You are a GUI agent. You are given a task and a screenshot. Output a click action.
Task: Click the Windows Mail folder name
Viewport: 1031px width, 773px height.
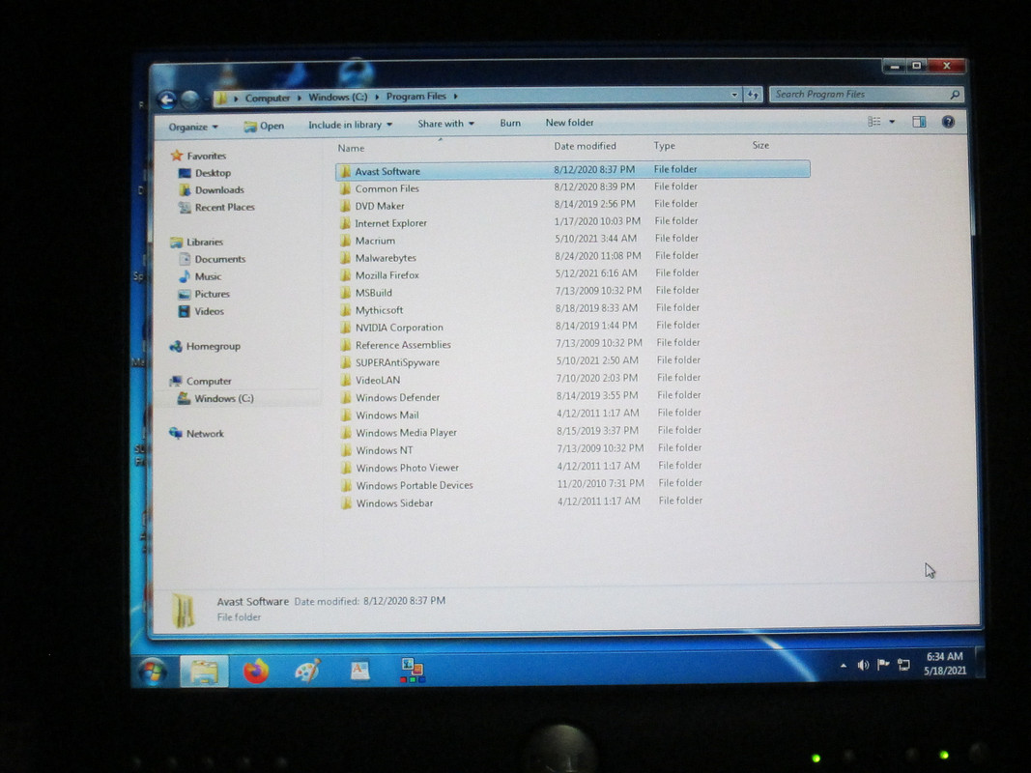387,415
